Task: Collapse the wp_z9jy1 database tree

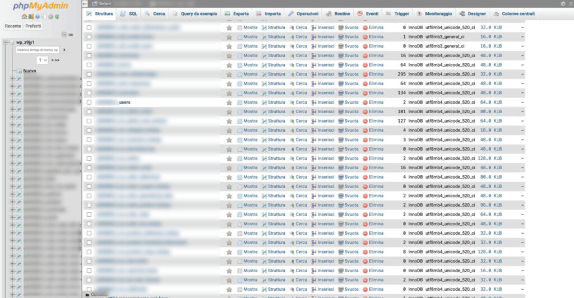Action: click(x=4, y=43)
